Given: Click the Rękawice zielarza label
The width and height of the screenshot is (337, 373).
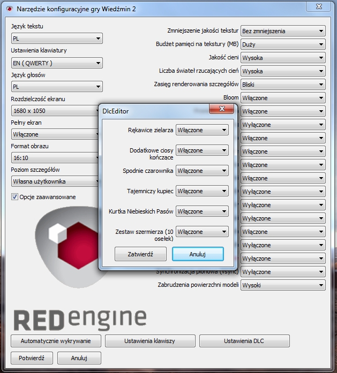Looking at the screenshot, I should pyautogui.click(x=151, y=130).
